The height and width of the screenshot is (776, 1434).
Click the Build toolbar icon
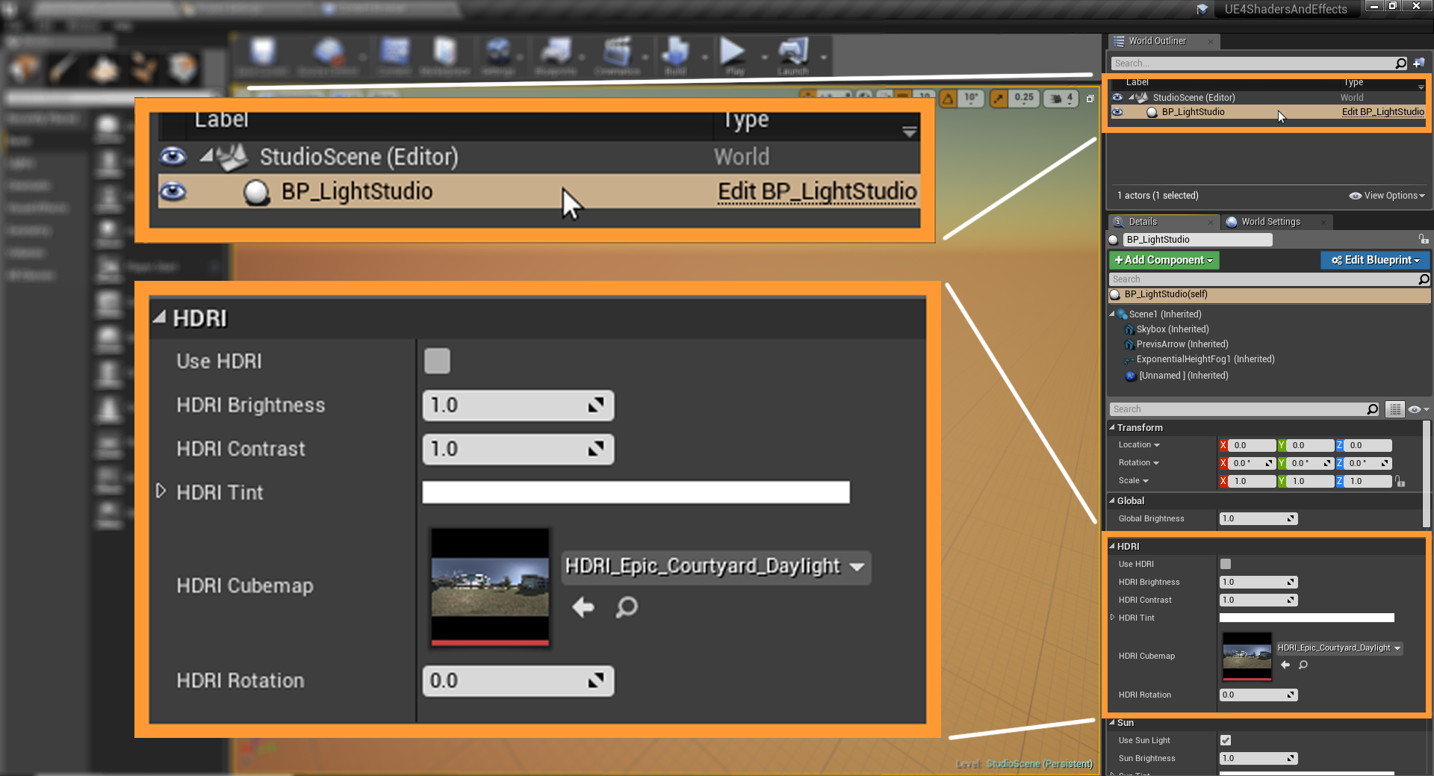pyautogui.click(x=675, y=53)
